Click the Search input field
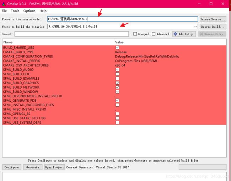 point(72,34)
